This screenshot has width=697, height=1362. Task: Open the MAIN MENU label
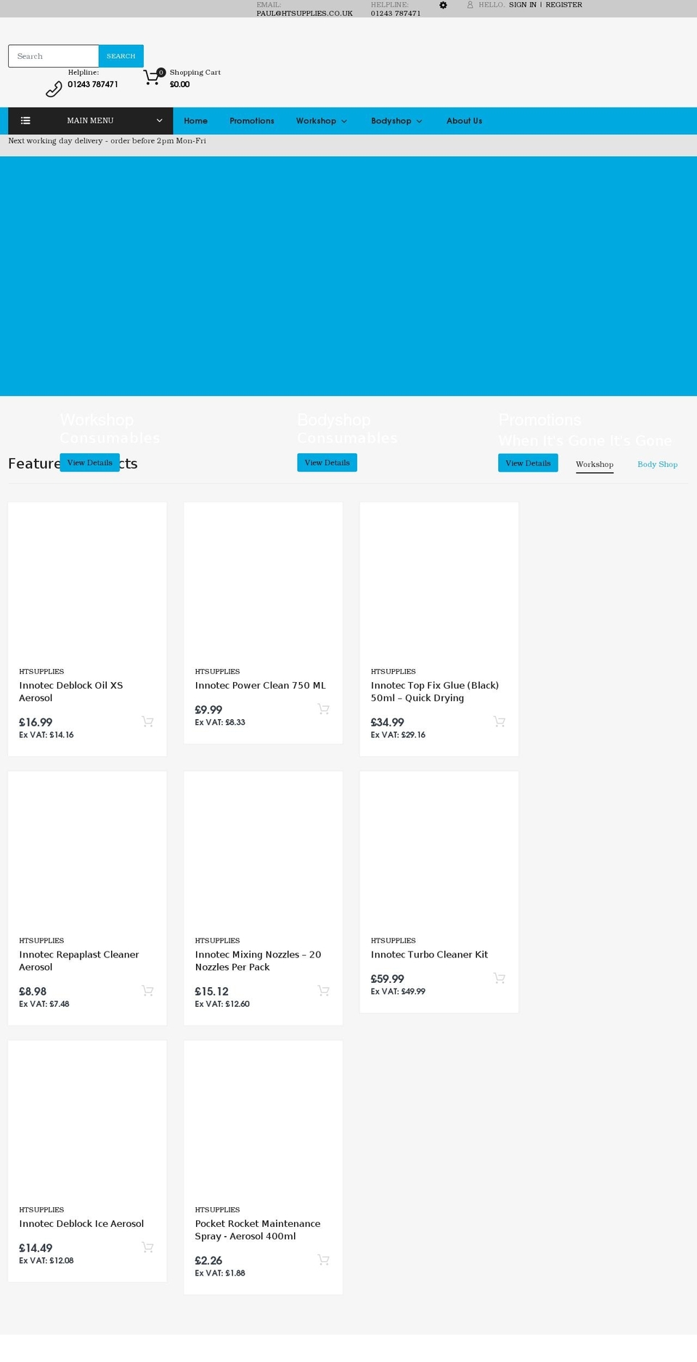(x=90, y=121)
